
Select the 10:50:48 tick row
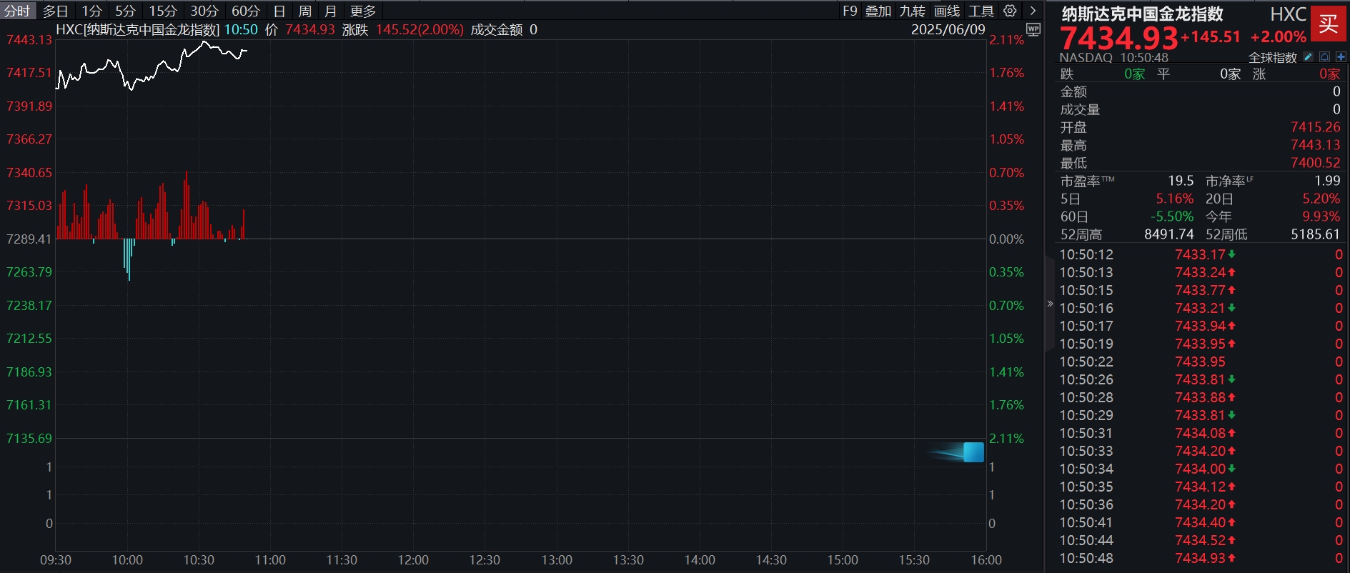pyautogui.click(x=1201, y=558)
